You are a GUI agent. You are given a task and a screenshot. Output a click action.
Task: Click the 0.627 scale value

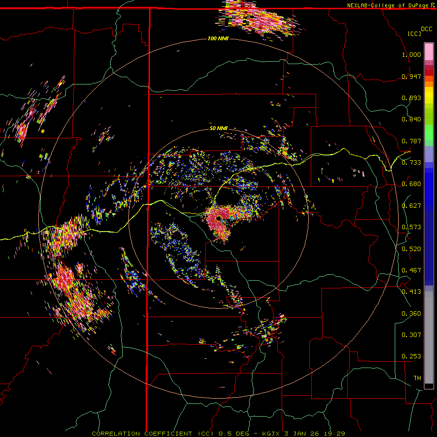pyautogui.click(x=411, y=206)
